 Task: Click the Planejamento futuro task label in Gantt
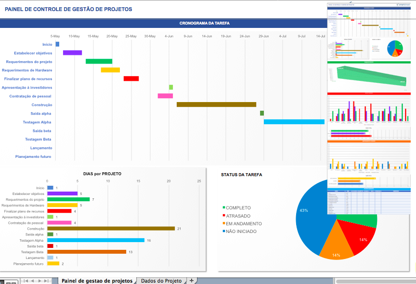pyautogui.click(x=33, y=156)
